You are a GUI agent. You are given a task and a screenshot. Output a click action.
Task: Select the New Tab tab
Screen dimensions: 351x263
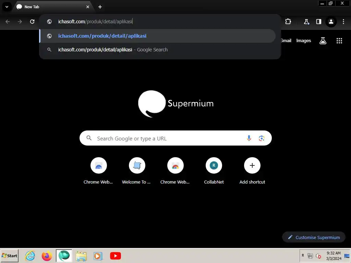52,7
